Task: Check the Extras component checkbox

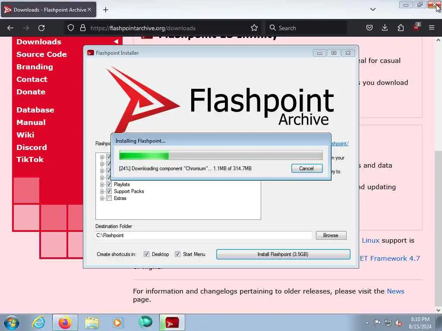Action: [109, 198]
